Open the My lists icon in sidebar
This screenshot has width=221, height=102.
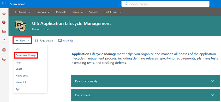(4, 50)
